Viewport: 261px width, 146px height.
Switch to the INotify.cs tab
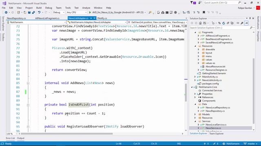click(x=102, y=18)
